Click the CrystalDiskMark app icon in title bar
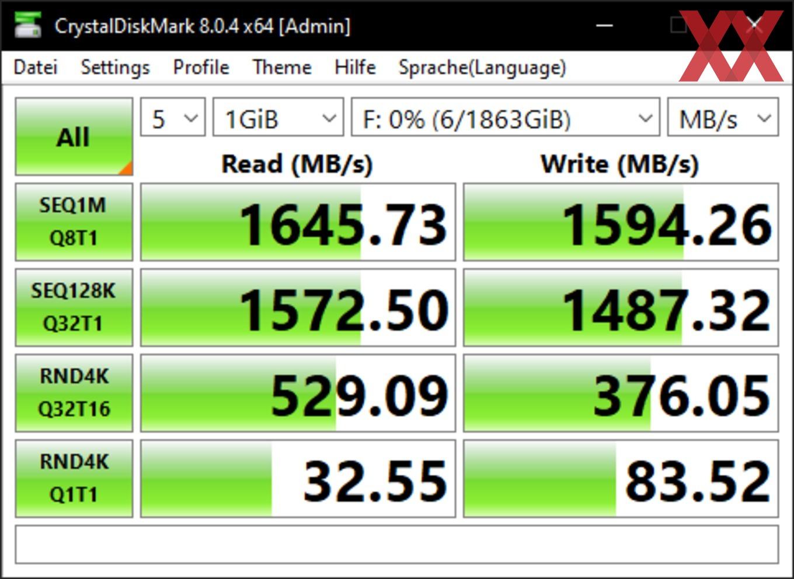This screenshot has width=794, height=579. 27,25
